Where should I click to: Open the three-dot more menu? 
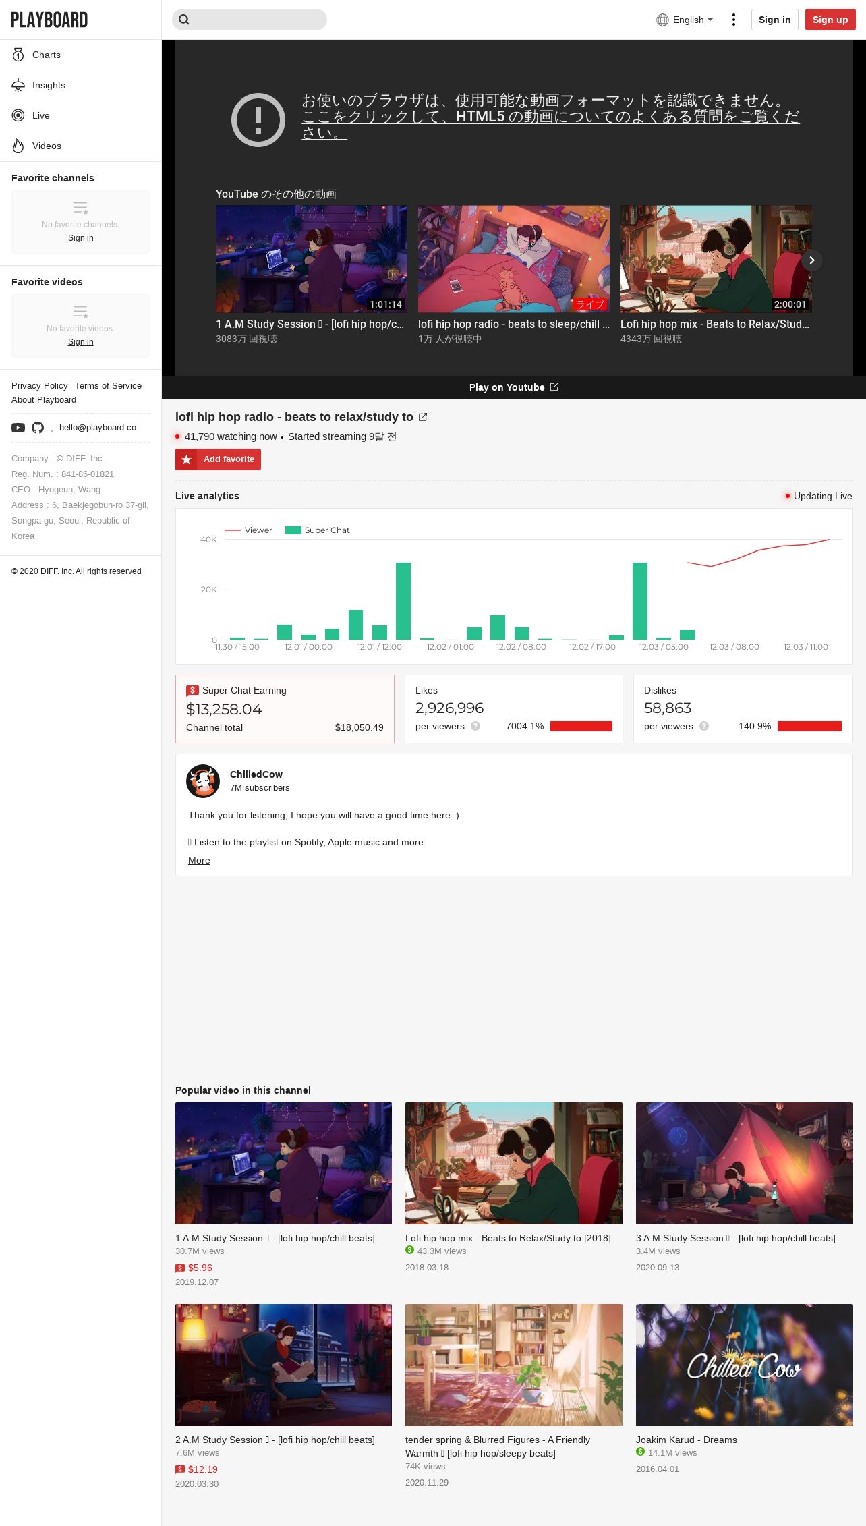click(x=734, y=20)
